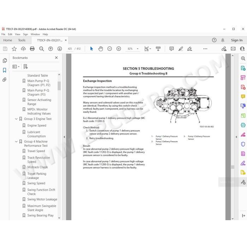This screenshot has height=247, width=247.
Task: Expand the right pane with bottom arrow
Action: click(x=243, y=216)
